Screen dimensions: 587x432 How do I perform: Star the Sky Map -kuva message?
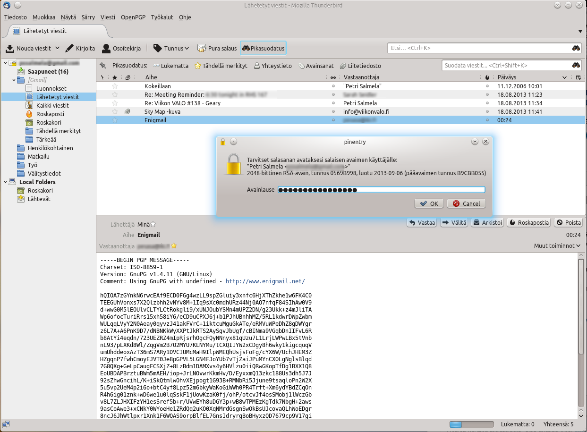[114, 112]
